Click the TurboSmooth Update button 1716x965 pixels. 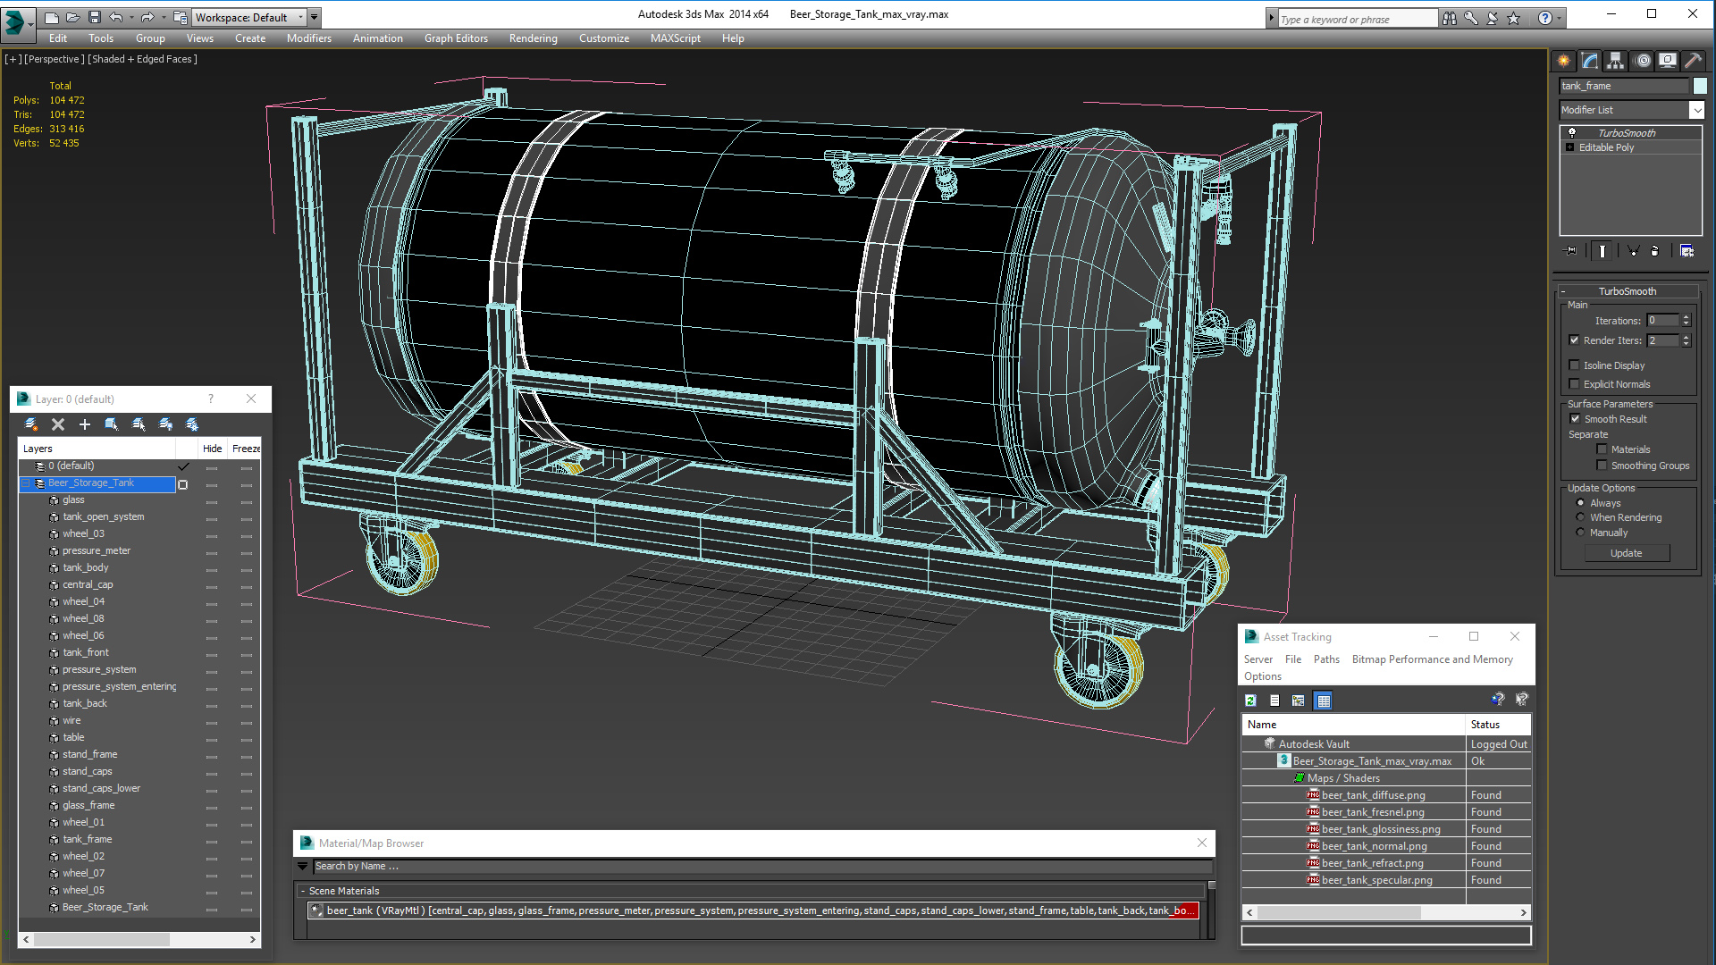click(x=1626, y=553)
